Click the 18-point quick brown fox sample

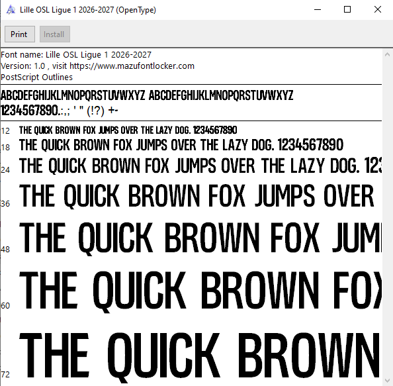pyautogui.click(x=181, y=145)
